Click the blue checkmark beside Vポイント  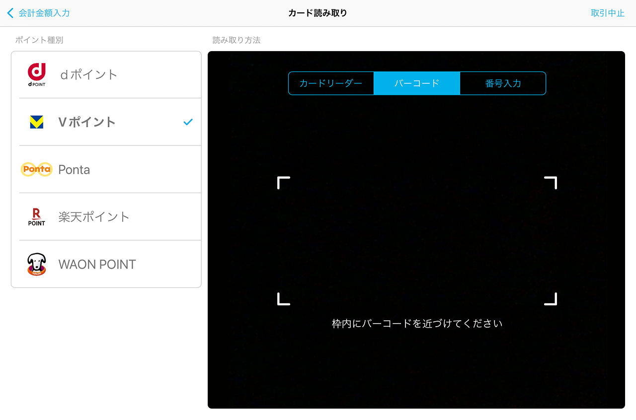[188, 122]
